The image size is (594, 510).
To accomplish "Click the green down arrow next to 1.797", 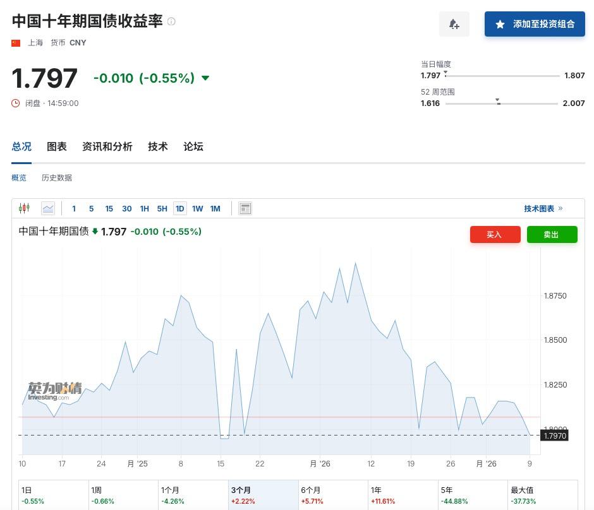I will (95, 232).
